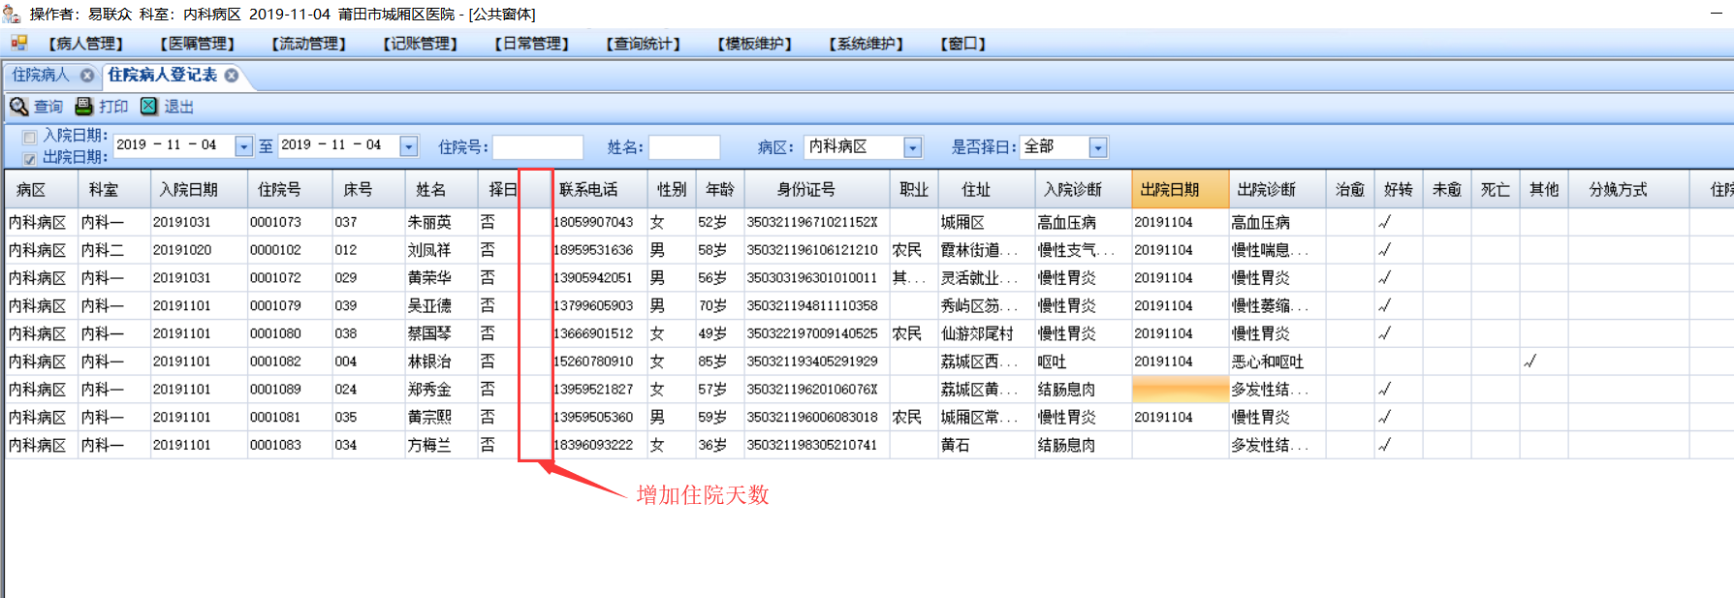Click the phone number 15260780910
Screen dimensions: 1734x598
coord(593,362)
